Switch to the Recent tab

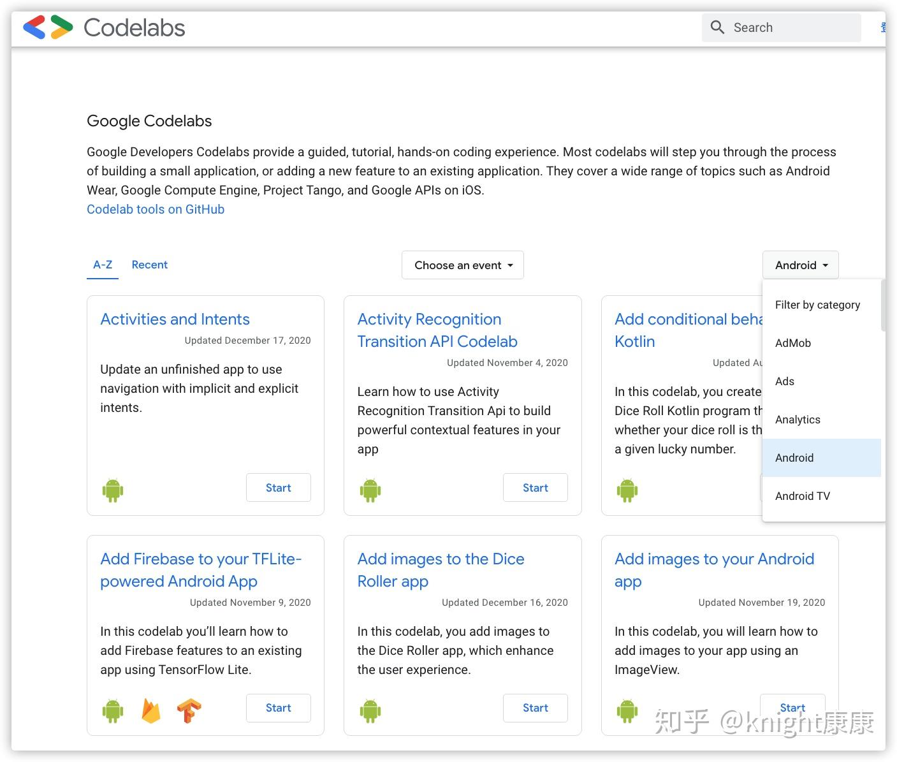149,265
